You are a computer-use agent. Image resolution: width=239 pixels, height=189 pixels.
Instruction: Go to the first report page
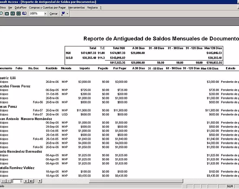[x=4, y=181]
